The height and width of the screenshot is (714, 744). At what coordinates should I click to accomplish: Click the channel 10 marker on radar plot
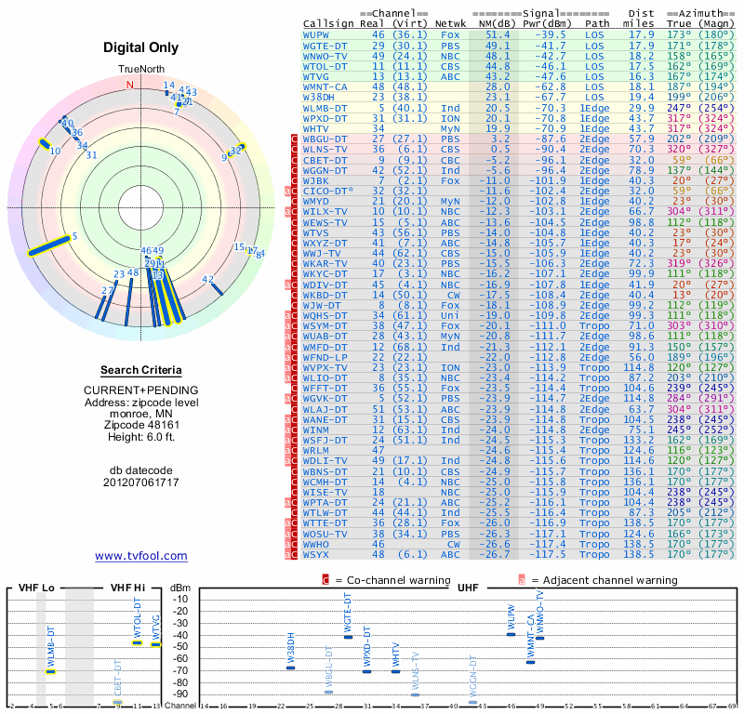tap(44, 144)
